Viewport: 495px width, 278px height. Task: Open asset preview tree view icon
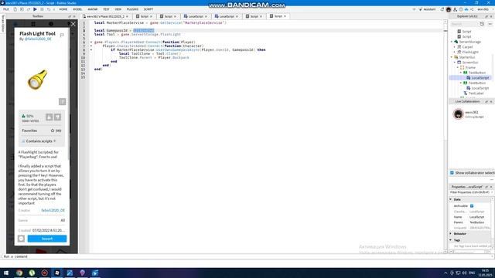pos(62,101)
